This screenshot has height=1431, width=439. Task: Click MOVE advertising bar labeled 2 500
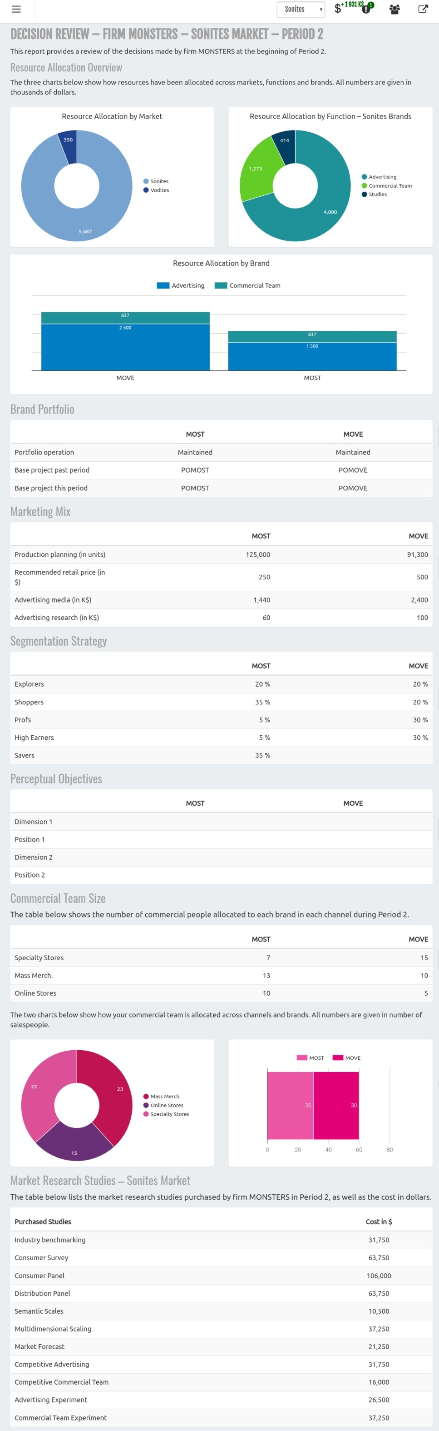(125, 347)
